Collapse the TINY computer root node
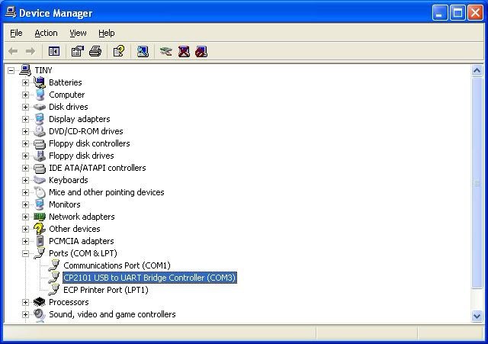Screen dimensions: 488x344 [11, 70]
